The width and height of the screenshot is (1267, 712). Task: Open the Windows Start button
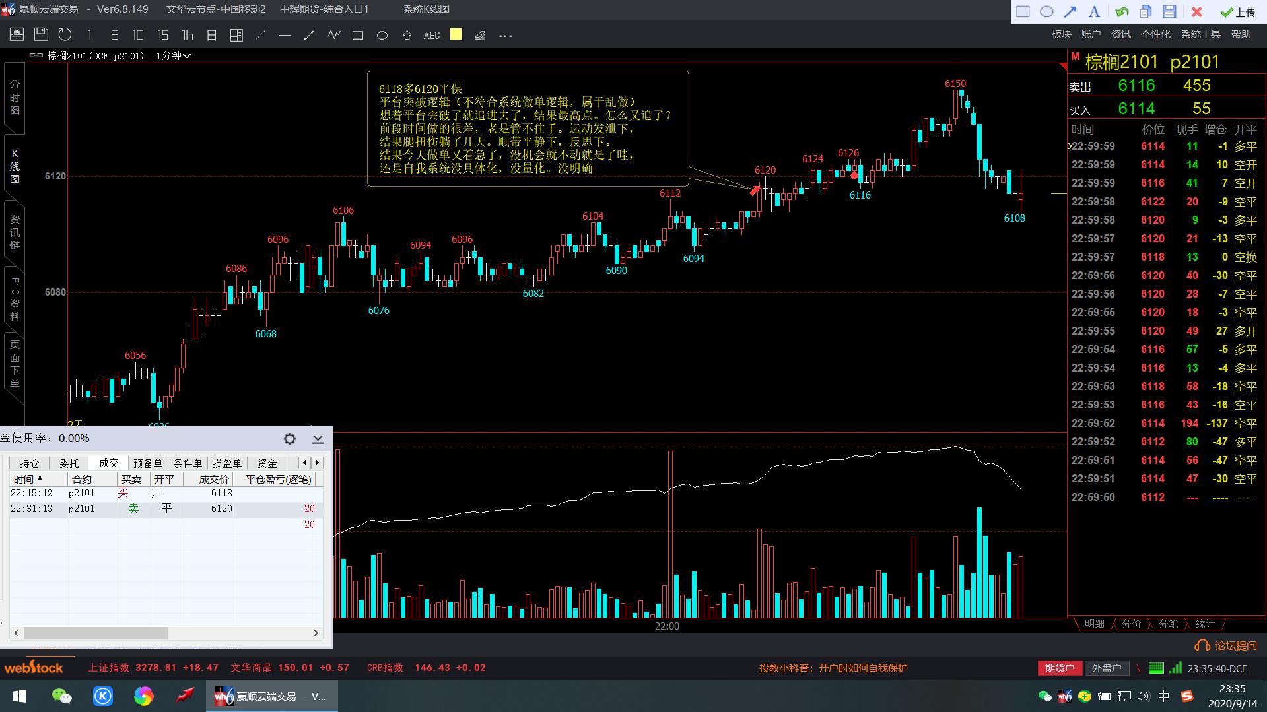[19, 696]
